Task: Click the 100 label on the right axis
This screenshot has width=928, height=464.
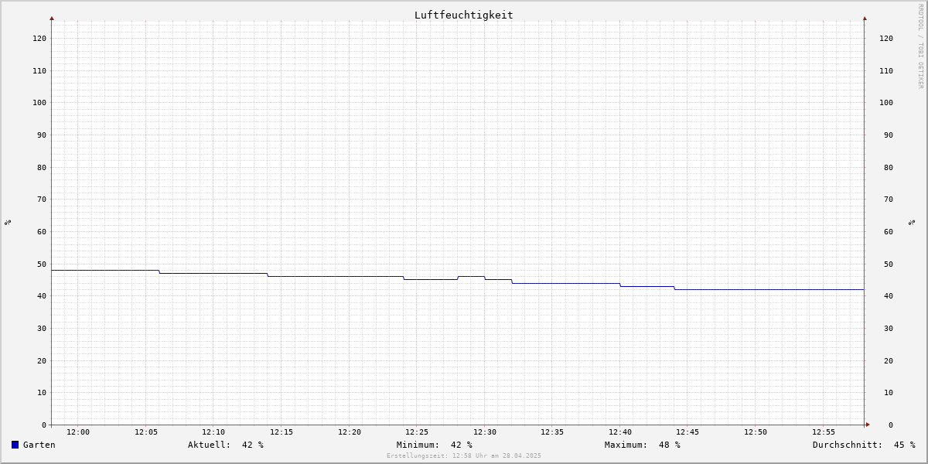Action: coord(886,102)
